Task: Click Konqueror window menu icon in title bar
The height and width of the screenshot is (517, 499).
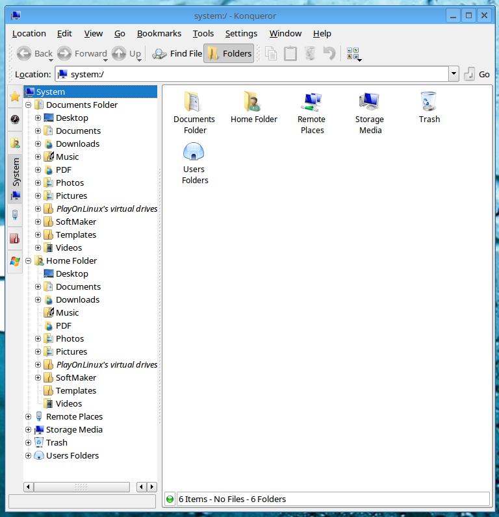Action: pyautogui.click(x=16, y=16)
